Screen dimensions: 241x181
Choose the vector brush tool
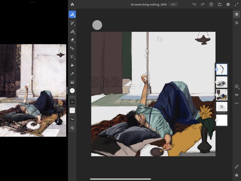tap(72, 32)
